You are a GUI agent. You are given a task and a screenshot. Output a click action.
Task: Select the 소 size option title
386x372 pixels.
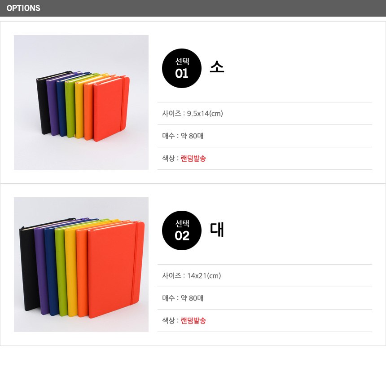(217, 67)
